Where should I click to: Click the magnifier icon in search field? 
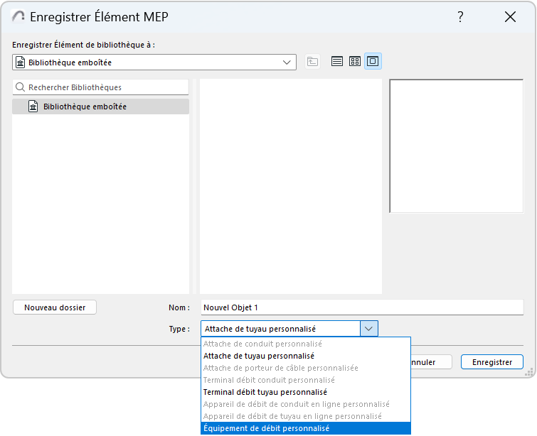[20, 87]
